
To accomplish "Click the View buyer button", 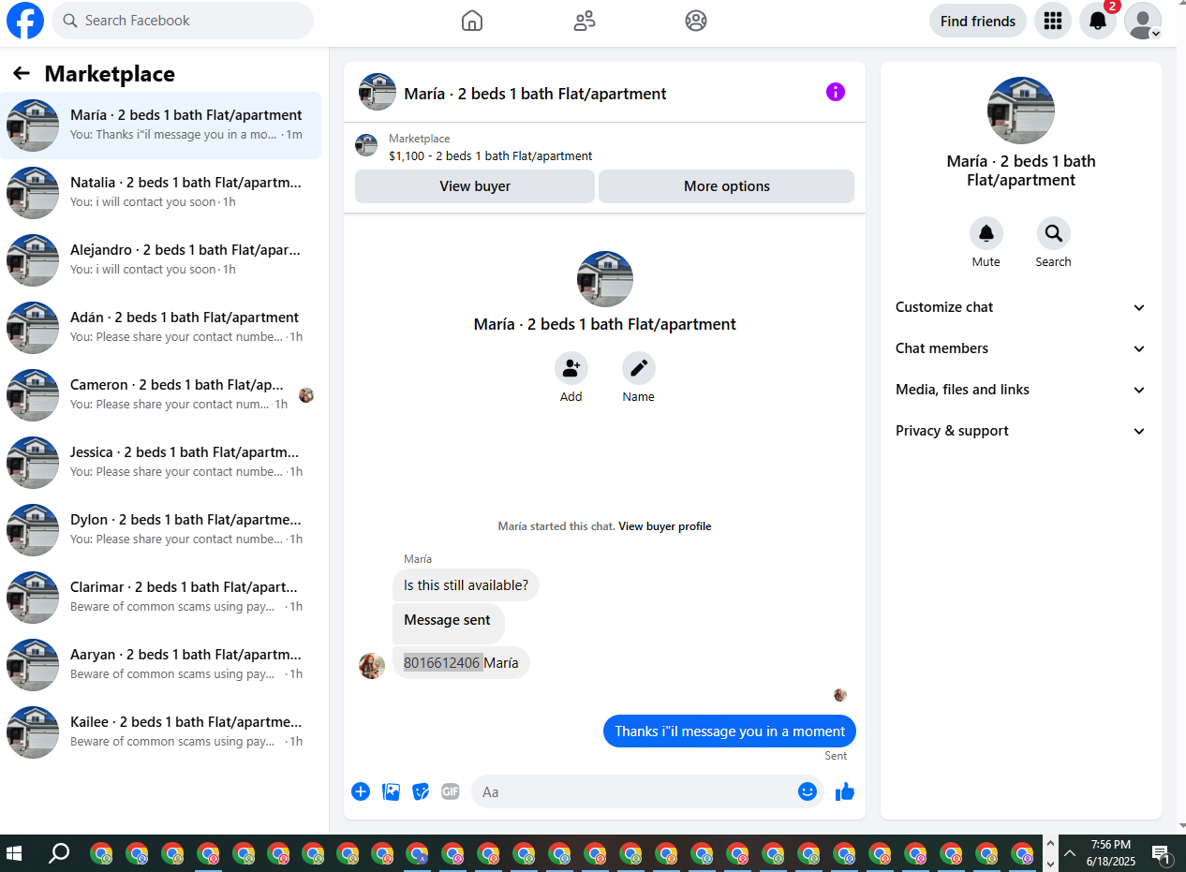I will click(475, 186).
